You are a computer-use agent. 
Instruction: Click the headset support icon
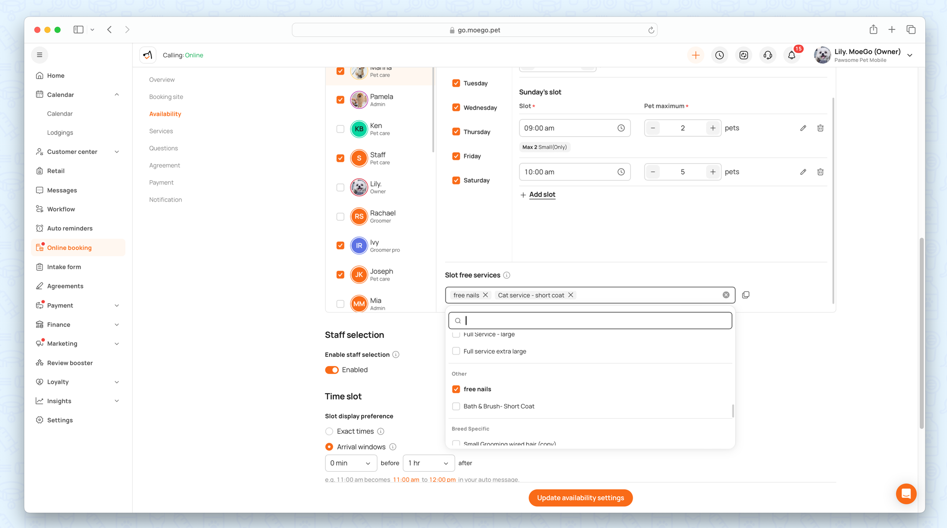tap(768, 55)
